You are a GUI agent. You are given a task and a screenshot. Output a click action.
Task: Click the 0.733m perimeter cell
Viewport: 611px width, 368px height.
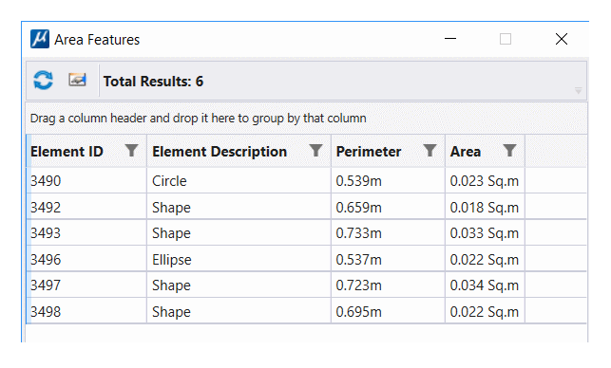[388, 232]
